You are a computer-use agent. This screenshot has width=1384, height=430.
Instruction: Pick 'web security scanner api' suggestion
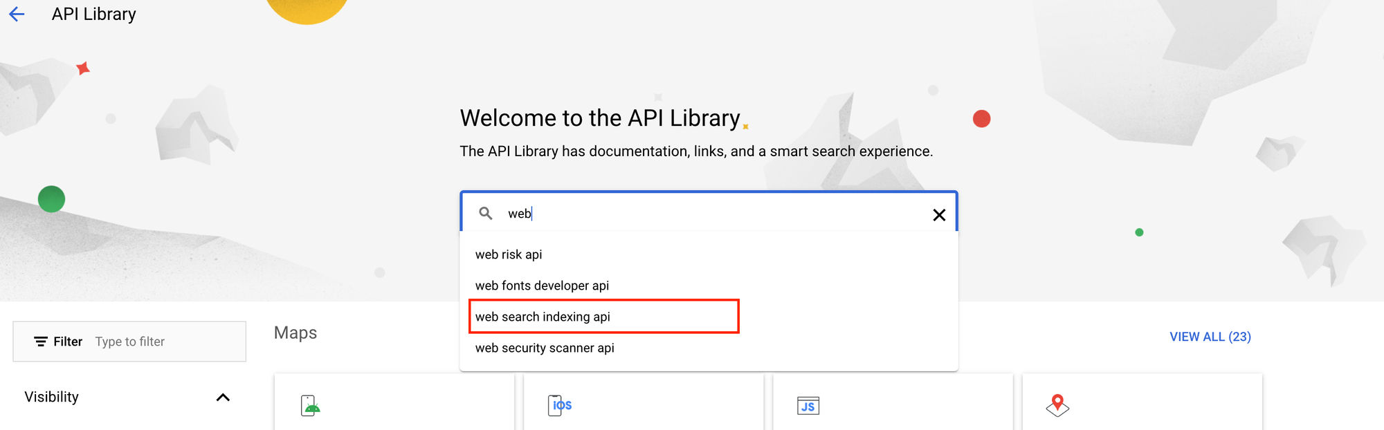[x=545, y=348]
